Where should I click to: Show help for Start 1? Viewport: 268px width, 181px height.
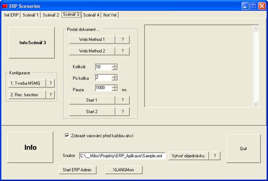coord(122,100)
